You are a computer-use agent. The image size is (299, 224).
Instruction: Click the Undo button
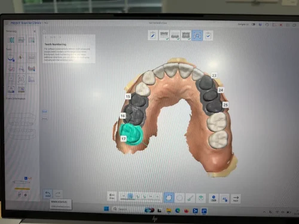[x=48, y=194]
